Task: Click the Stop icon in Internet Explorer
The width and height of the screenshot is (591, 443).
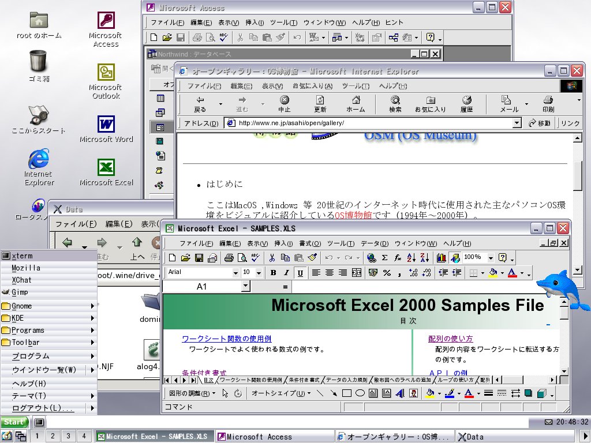Action: tap(284, 104)
